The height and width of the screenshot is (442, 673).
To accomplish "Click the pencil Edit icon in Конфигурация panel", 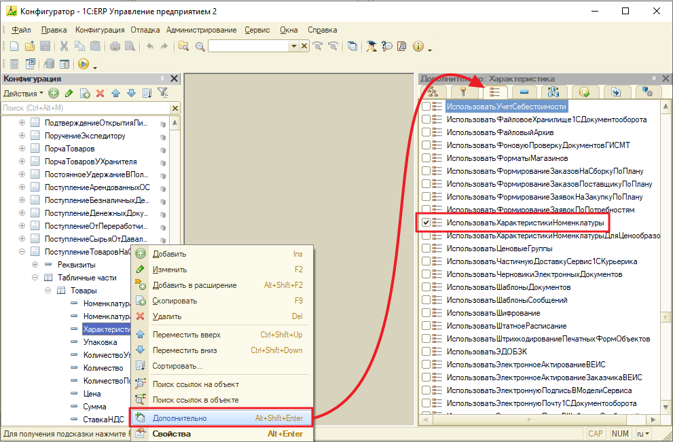I will pyautogui.click(x=69, y=93).
